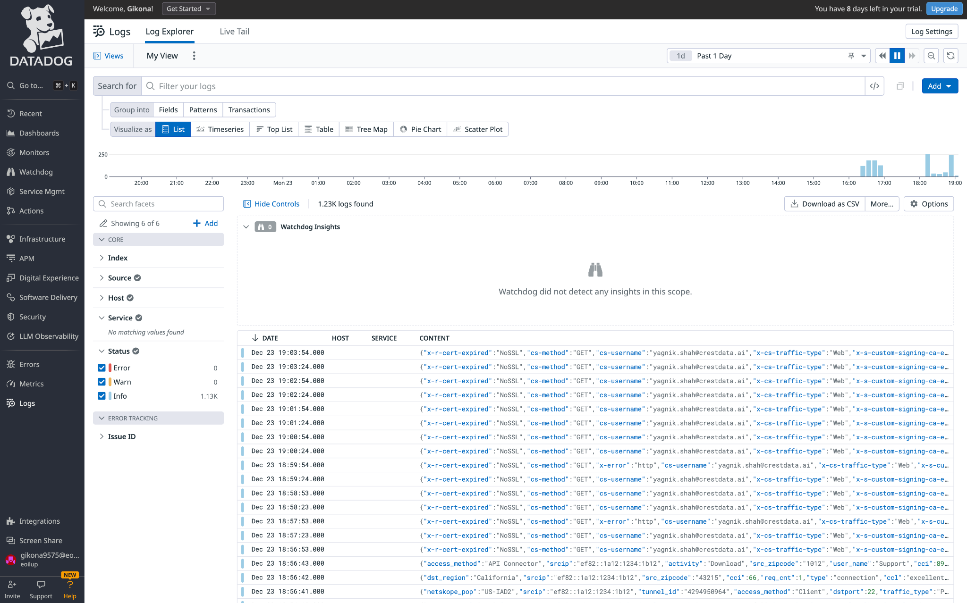The image size is (967, 603).
Task: Group logs into Patterns
Action: 203,110
